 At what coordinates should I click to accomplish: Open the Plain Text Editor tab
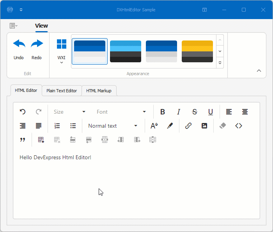click(62, 91)
